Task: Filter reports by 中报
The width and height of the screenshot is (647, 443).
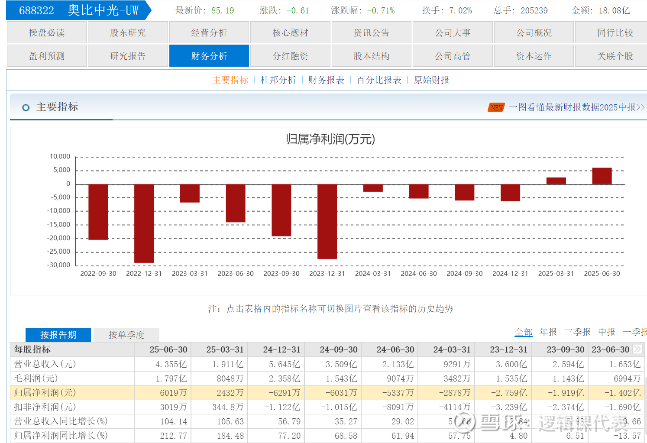Action: pos(606,332)
